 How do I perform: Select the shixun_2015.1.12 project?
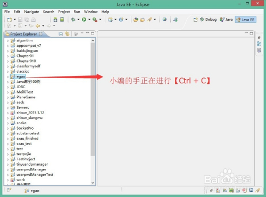click(x=30, y=113)
